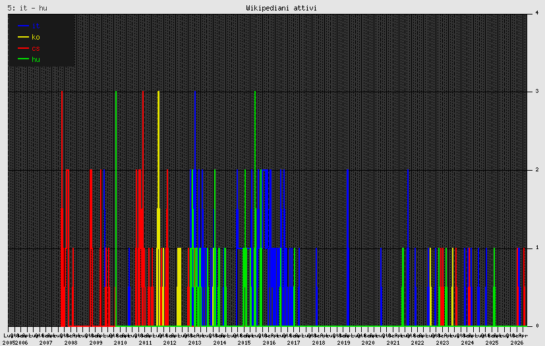Click the x-axis year label '2011'
This screenshot has height=346, width=545.
pos(145,343)
